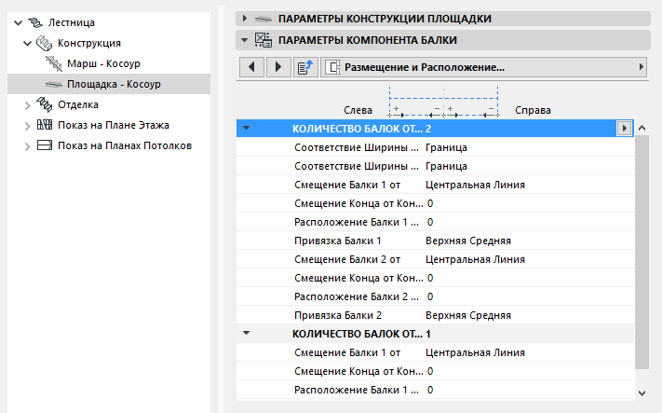Select Показ на Планах Потолков item
Screen dimensions: 662x413
point(125,145)
